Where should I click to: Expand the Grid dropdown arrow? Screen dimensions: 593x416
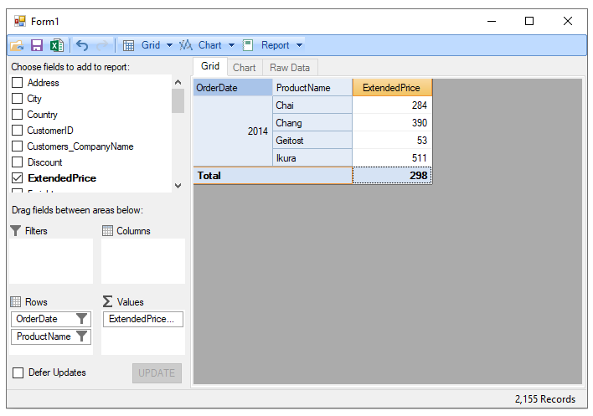pyautogui.click(x=169, y=45)
